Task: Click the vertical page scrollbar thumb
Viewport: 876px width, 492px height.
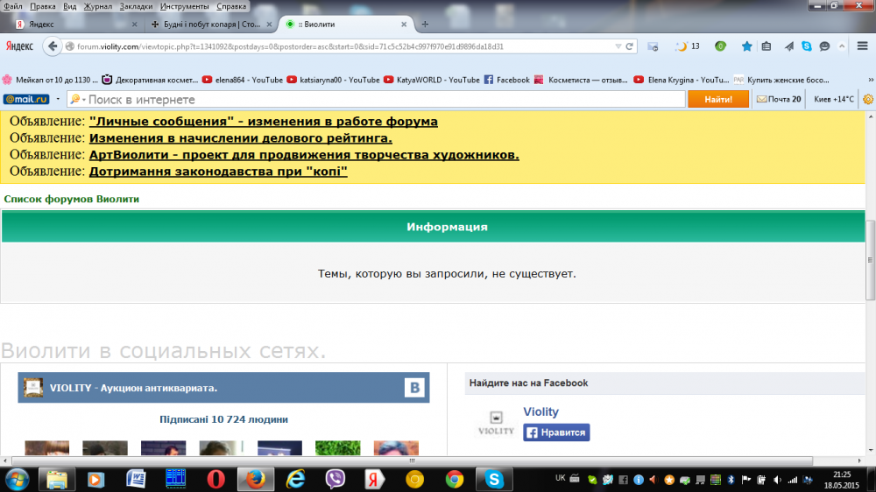Action: (871, 260)
